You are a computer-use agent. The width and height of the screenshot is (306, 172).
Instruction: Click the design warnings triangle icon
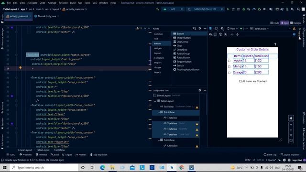pos(294,29)
